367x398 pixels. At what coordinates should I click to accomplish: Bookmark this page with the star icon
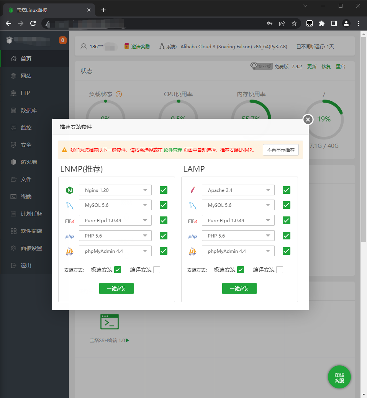(294, 24)
